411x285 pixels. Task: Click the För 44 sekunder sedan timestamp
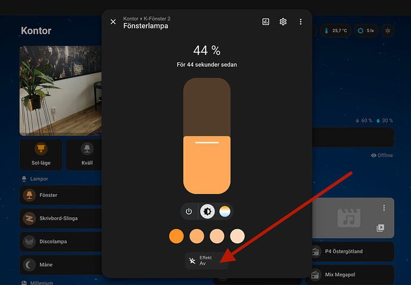click(x=207, y=65)
